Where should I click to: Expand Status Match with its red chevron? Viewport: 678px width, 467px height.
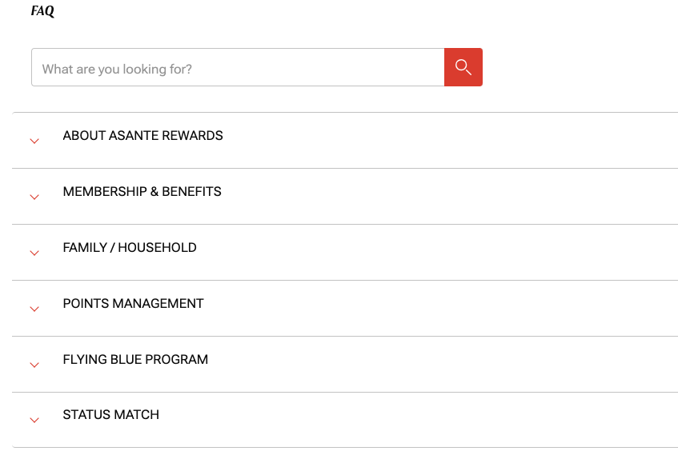(x=34, y=420)
